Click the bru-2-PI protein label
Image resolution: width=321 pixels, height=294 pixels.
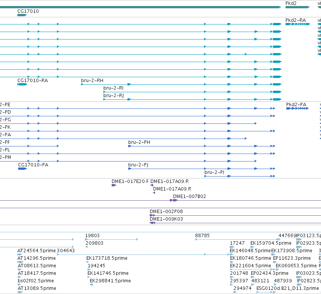[214, 172]
